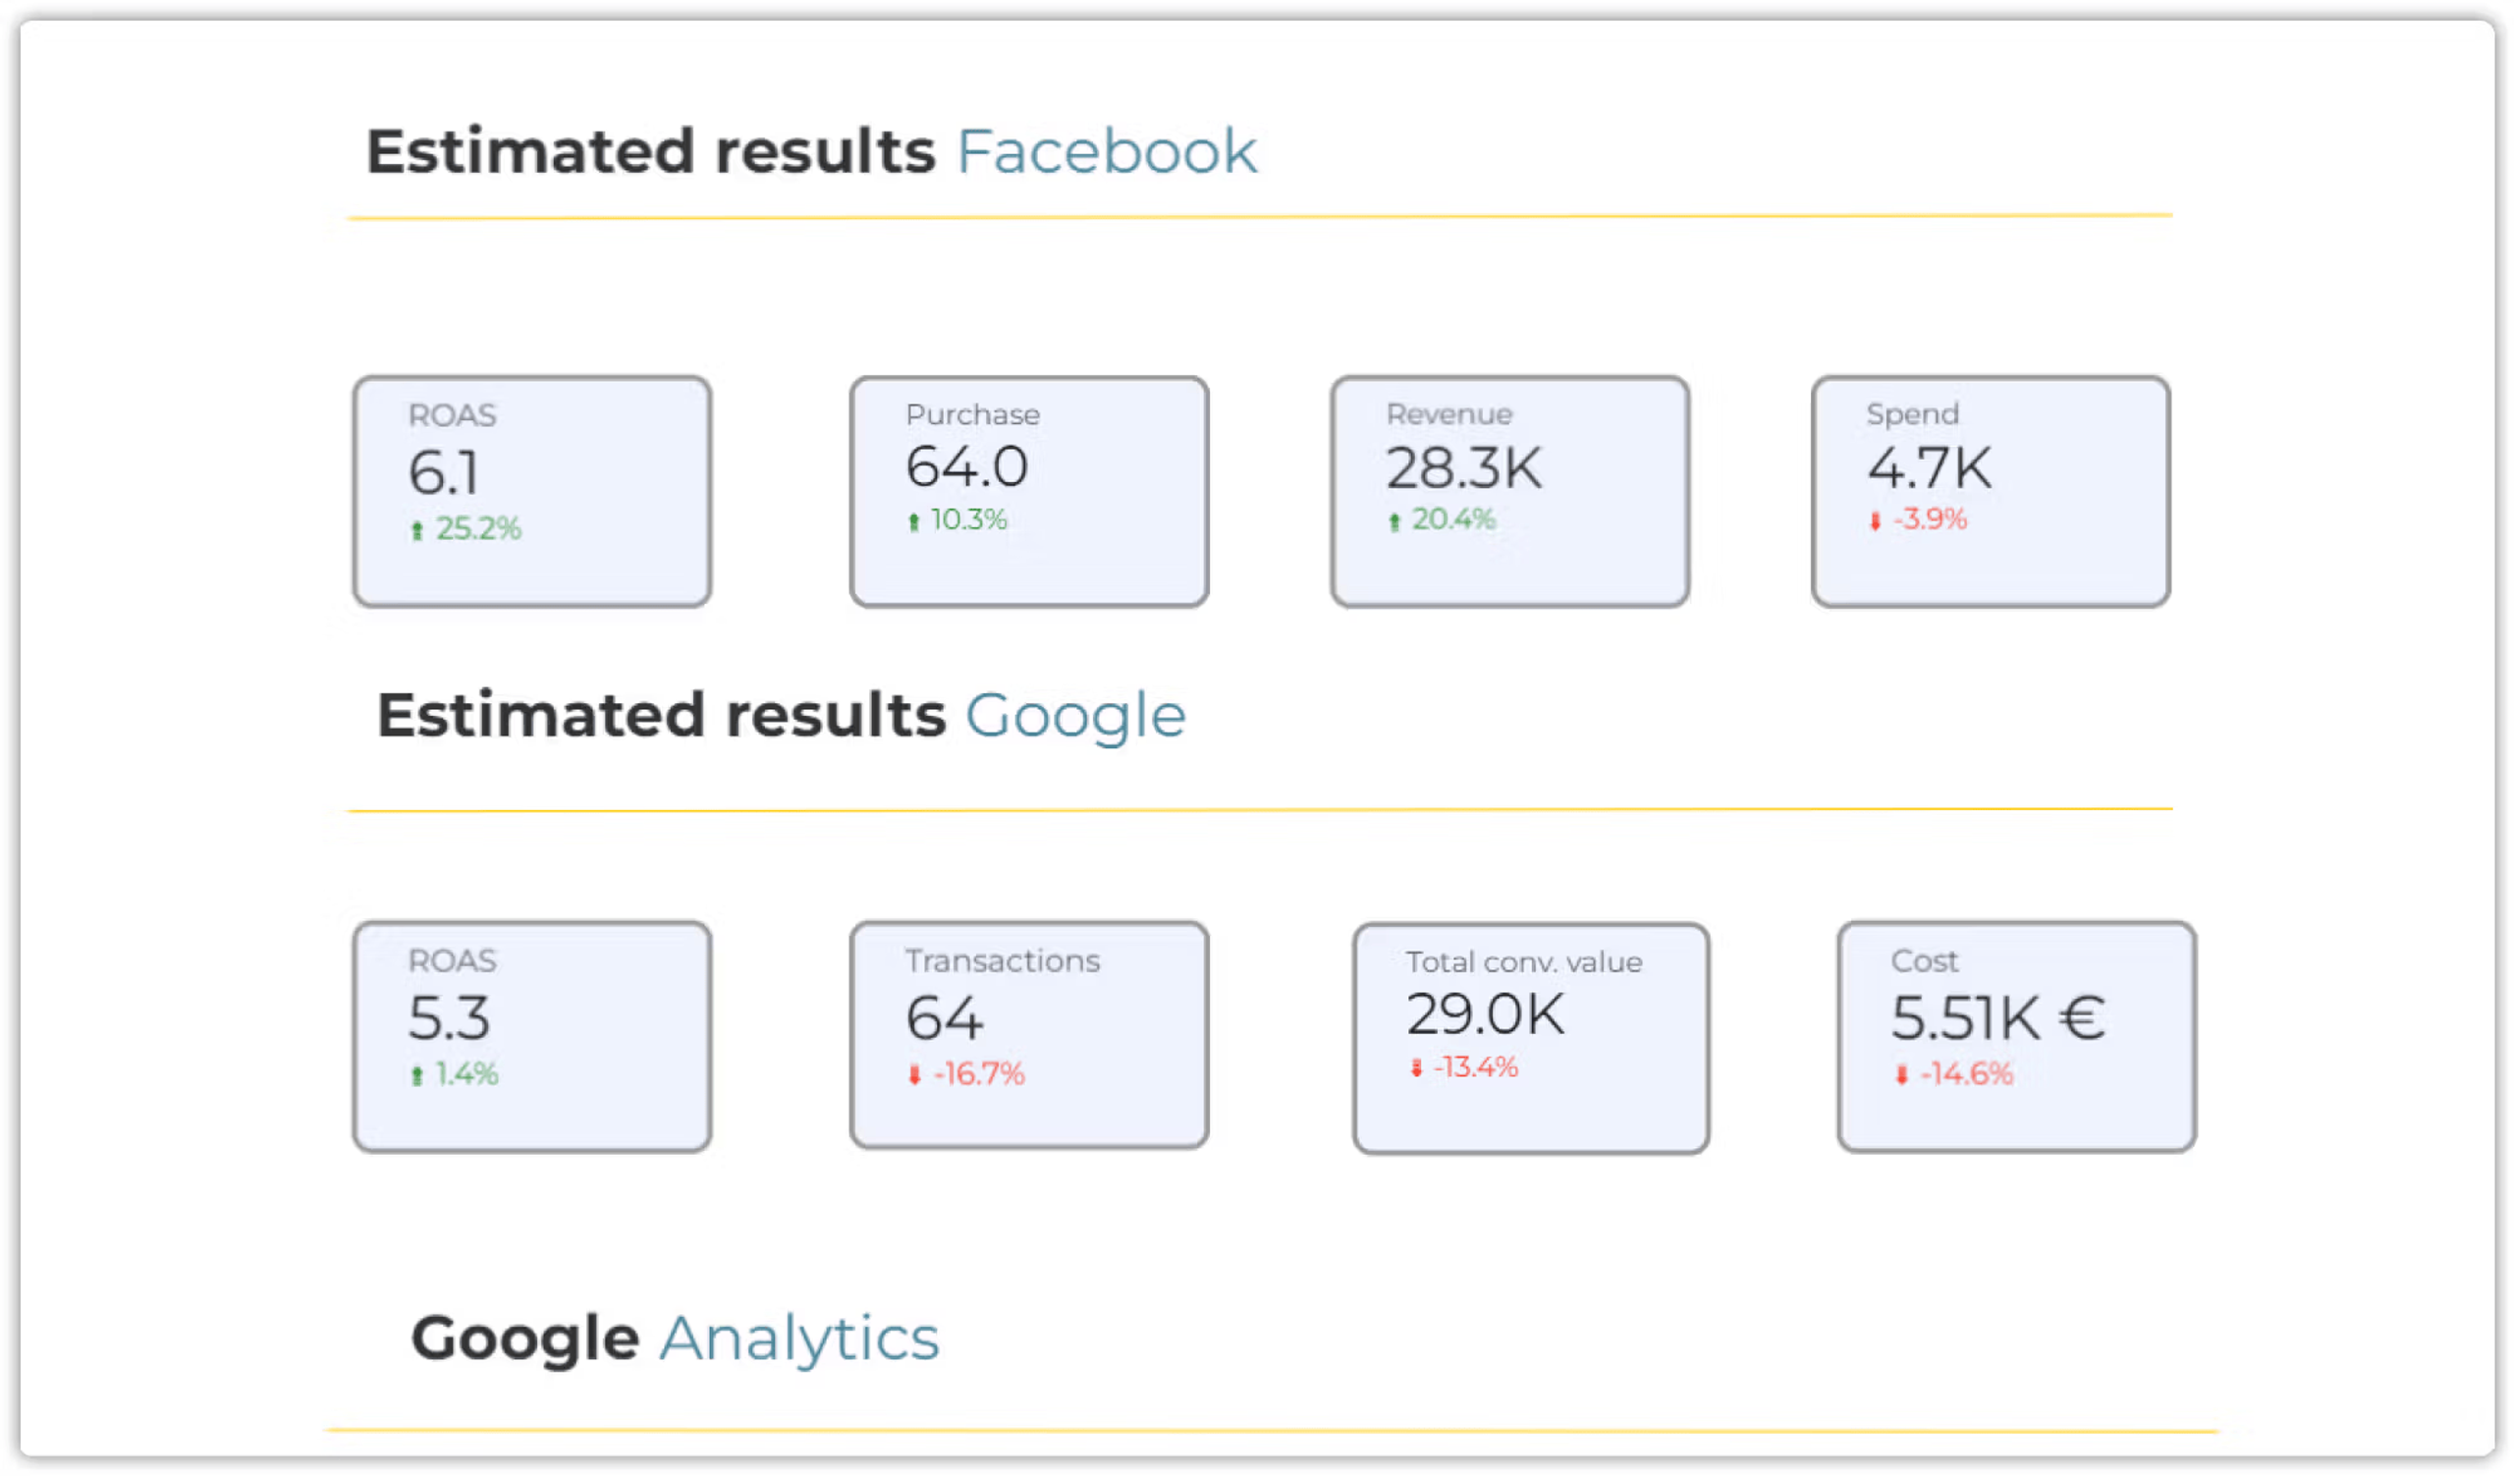Open the Purchase 64.0 scorecard
This screenshot has height=1476, width=2514.
tap(1028, 491)
